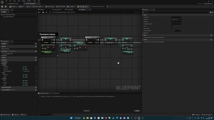Click the add event dispatcher plus icon
The image size is (214, 120).
pos(36,87)
